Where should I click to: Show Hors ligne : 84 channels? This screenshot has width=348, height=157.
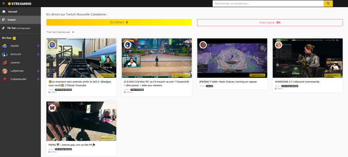pos(270,22)
